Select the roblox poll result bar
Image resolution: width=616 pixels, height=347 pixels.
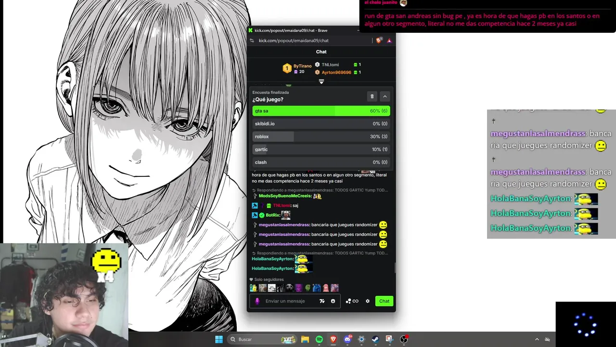coord(321,136)
